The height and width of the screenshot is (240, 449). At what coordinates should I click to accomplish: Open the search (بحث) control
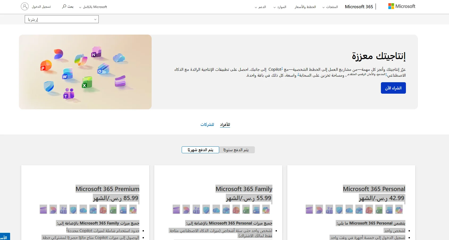(x=67, y=6)
